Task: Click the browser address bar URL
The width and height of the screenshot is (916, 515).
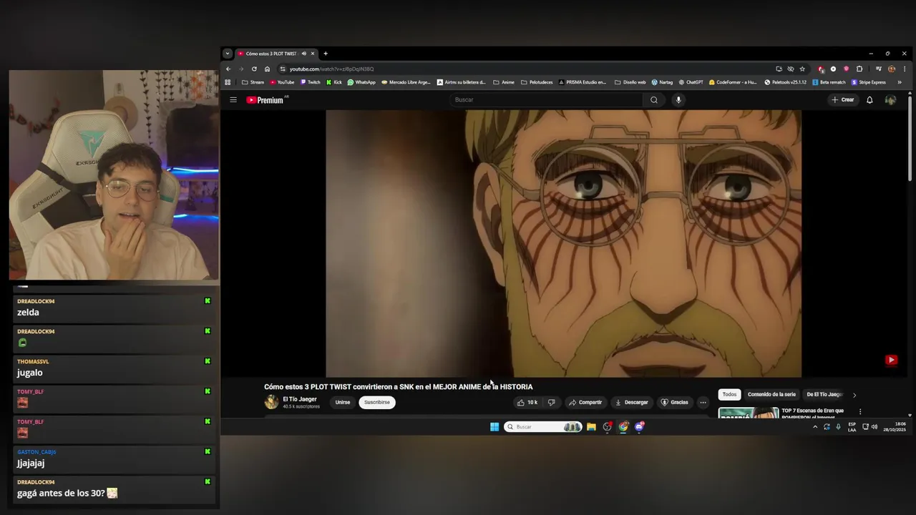Action: 331,69
